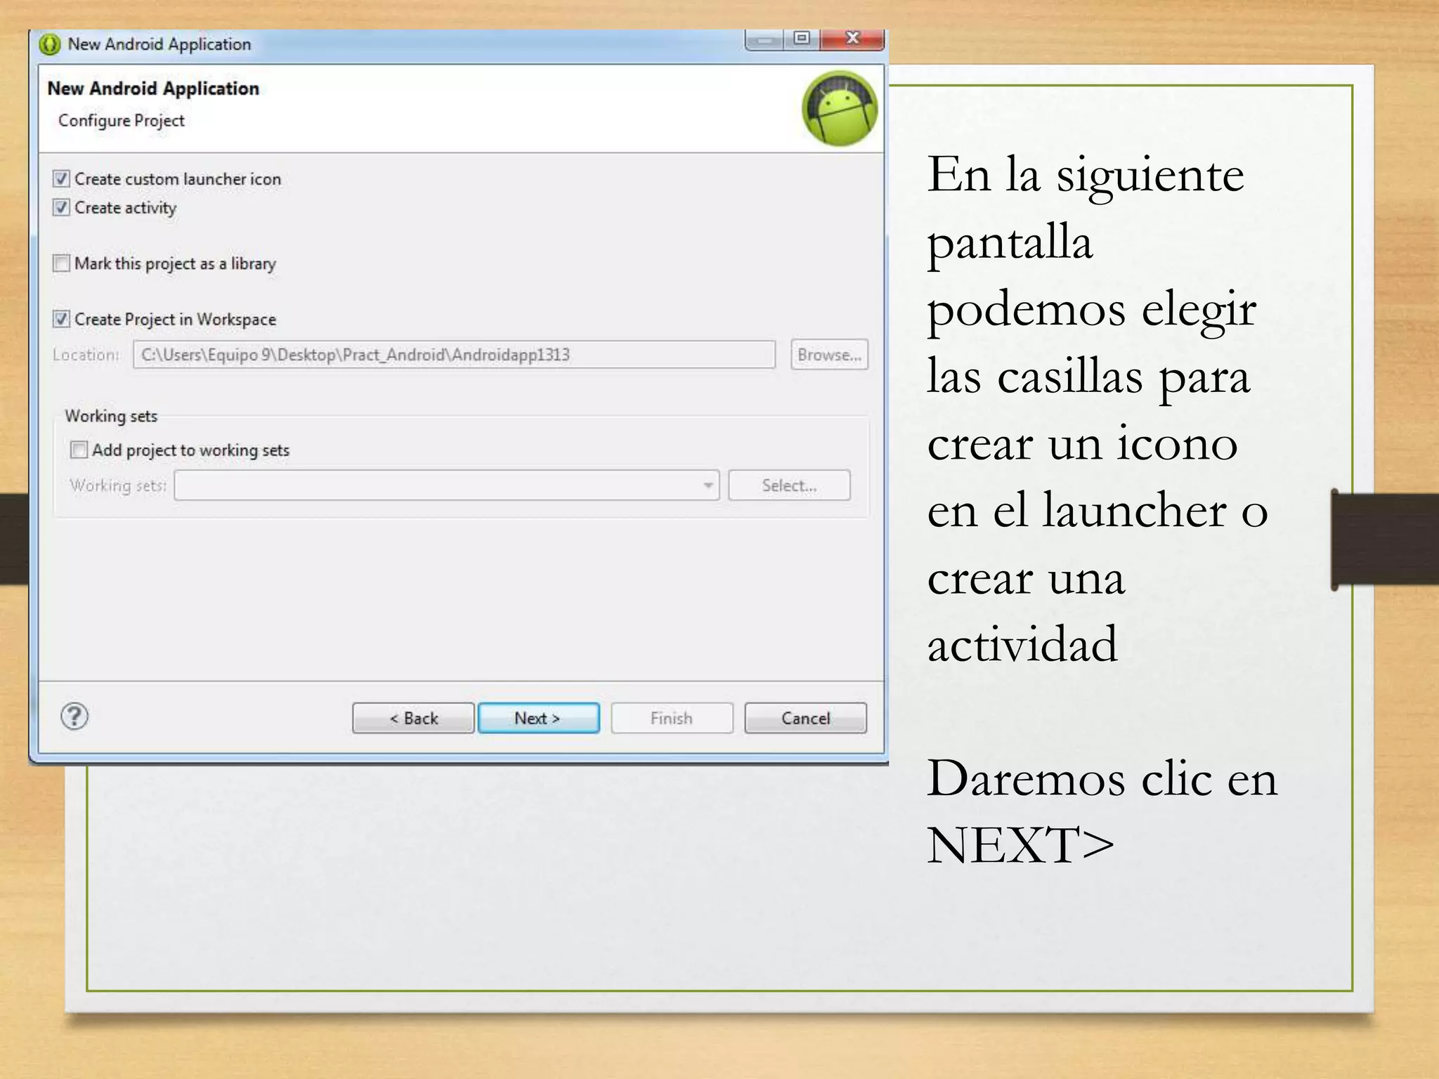
Task: Click the Working sets group label
Action: 111,416
